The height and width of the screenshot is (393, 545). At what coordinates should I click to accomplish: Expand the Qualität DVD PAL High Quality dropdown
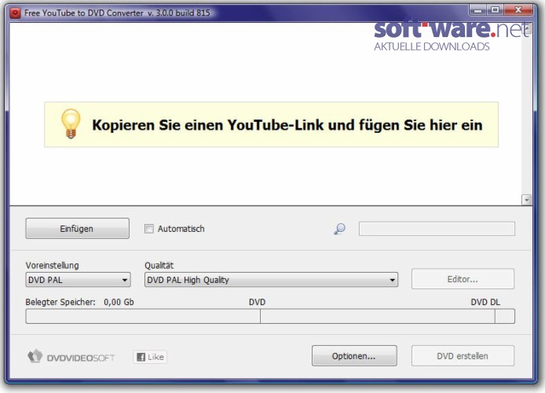point(271,280)
